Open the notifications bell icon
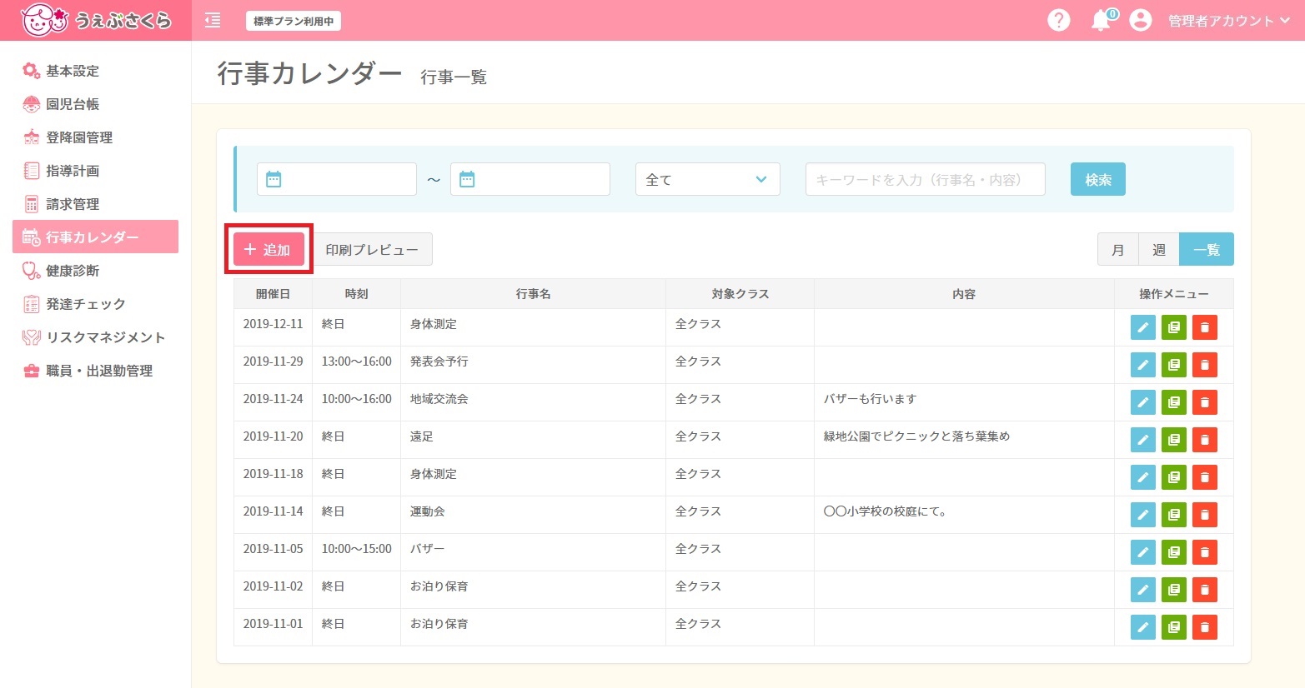This screenshot has width=1305, height=688. 1102,20
